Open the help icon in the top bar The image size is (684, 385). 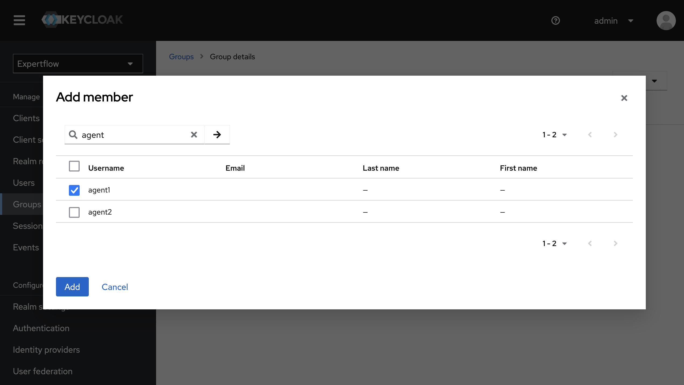(556, 20)
